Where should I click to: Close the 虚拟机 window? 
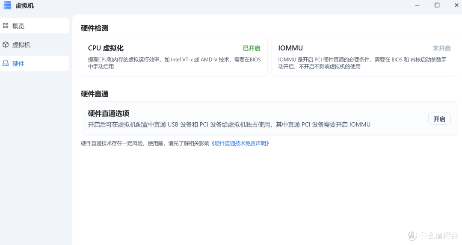[456, 5]
